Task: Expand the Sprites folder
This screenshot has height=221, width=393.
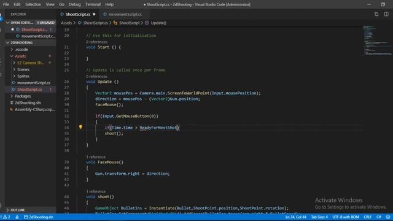Action: coord(14,76)
